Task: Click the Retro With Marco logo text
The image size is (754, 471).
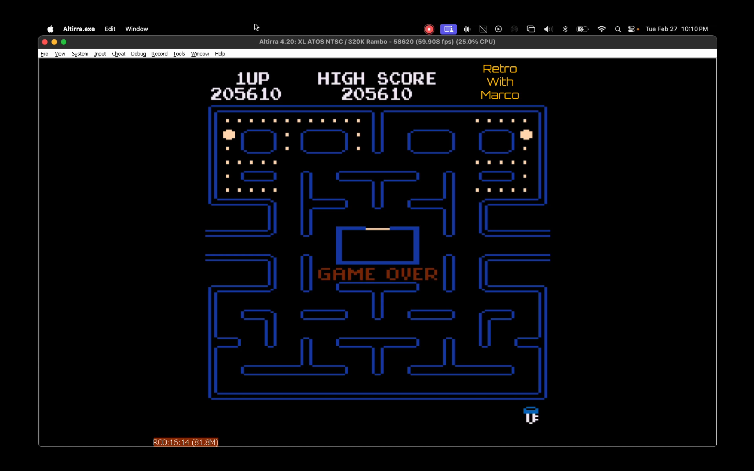Action: point(500,82)
